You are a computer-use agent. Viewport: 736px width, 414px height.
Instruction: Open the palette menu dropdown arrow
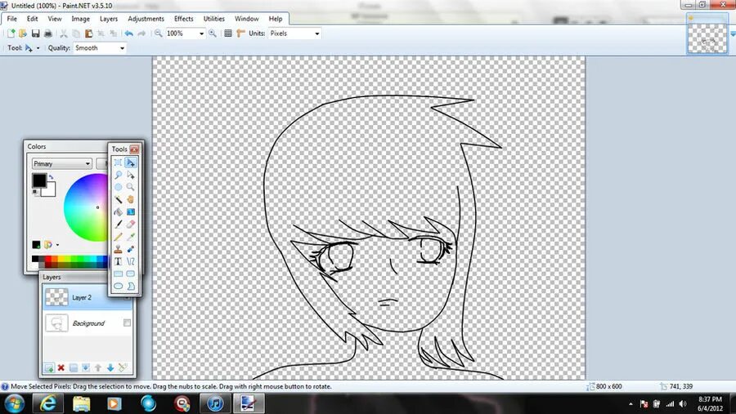tap(58, 245)
